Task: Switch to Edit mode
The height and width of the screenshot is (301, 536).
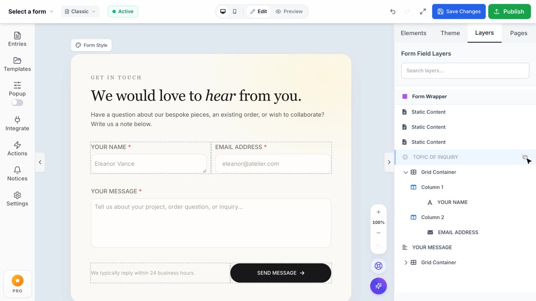Action: [x=258, y=12]
